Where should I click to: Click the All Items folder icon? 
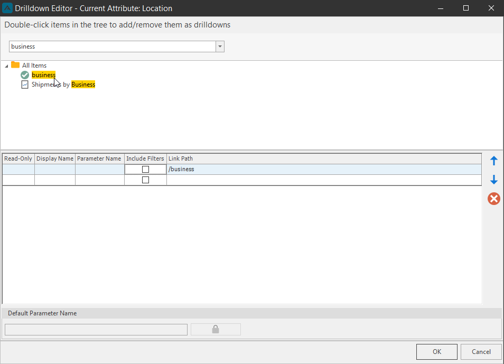[x=15, y=65]
